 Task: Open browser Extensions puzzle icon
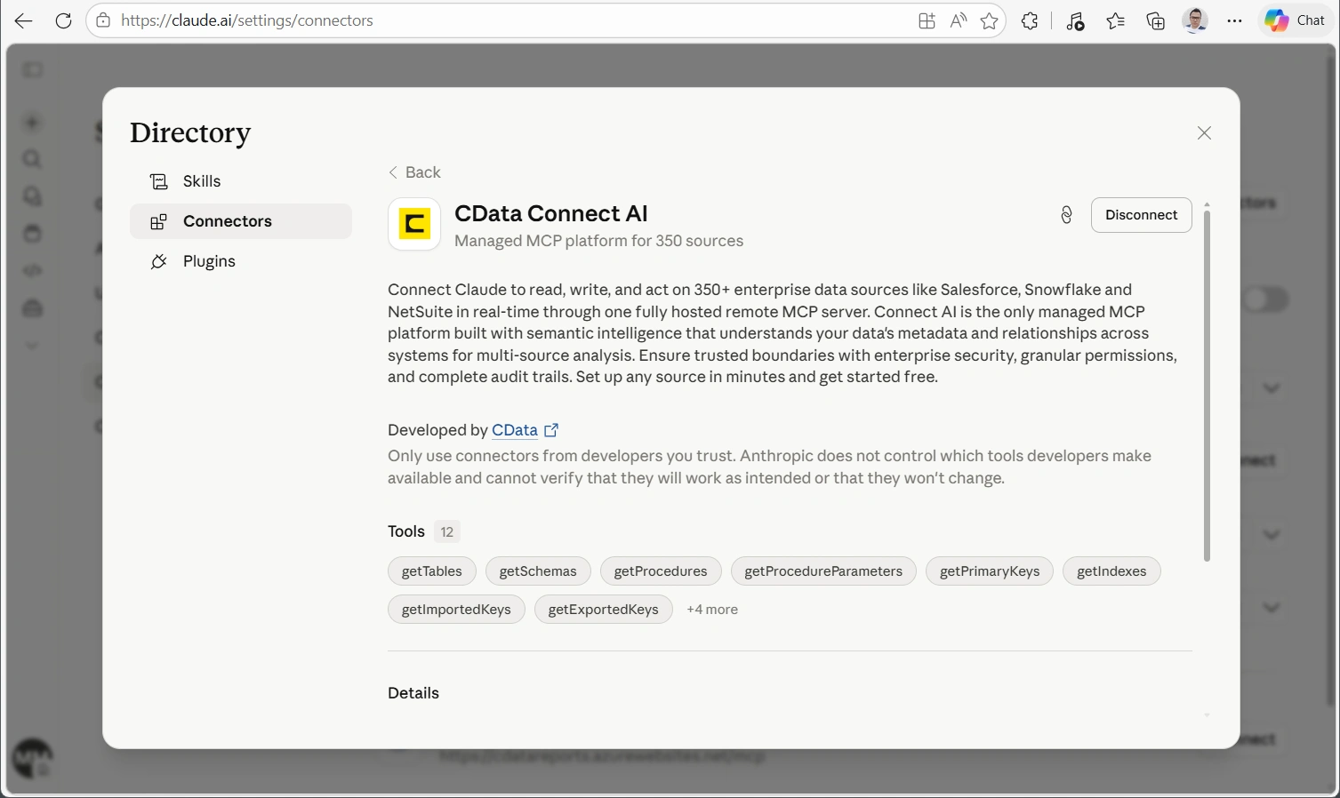1030,21
